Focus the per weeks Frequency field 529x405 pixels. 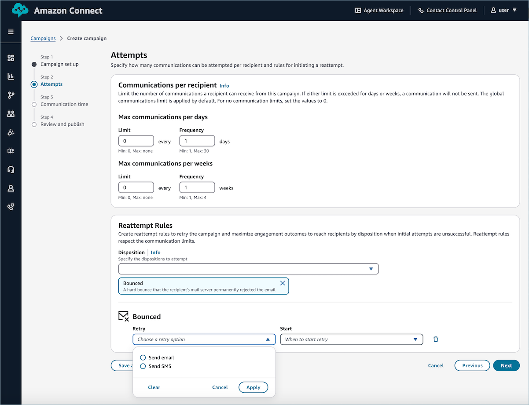(197, 187)
